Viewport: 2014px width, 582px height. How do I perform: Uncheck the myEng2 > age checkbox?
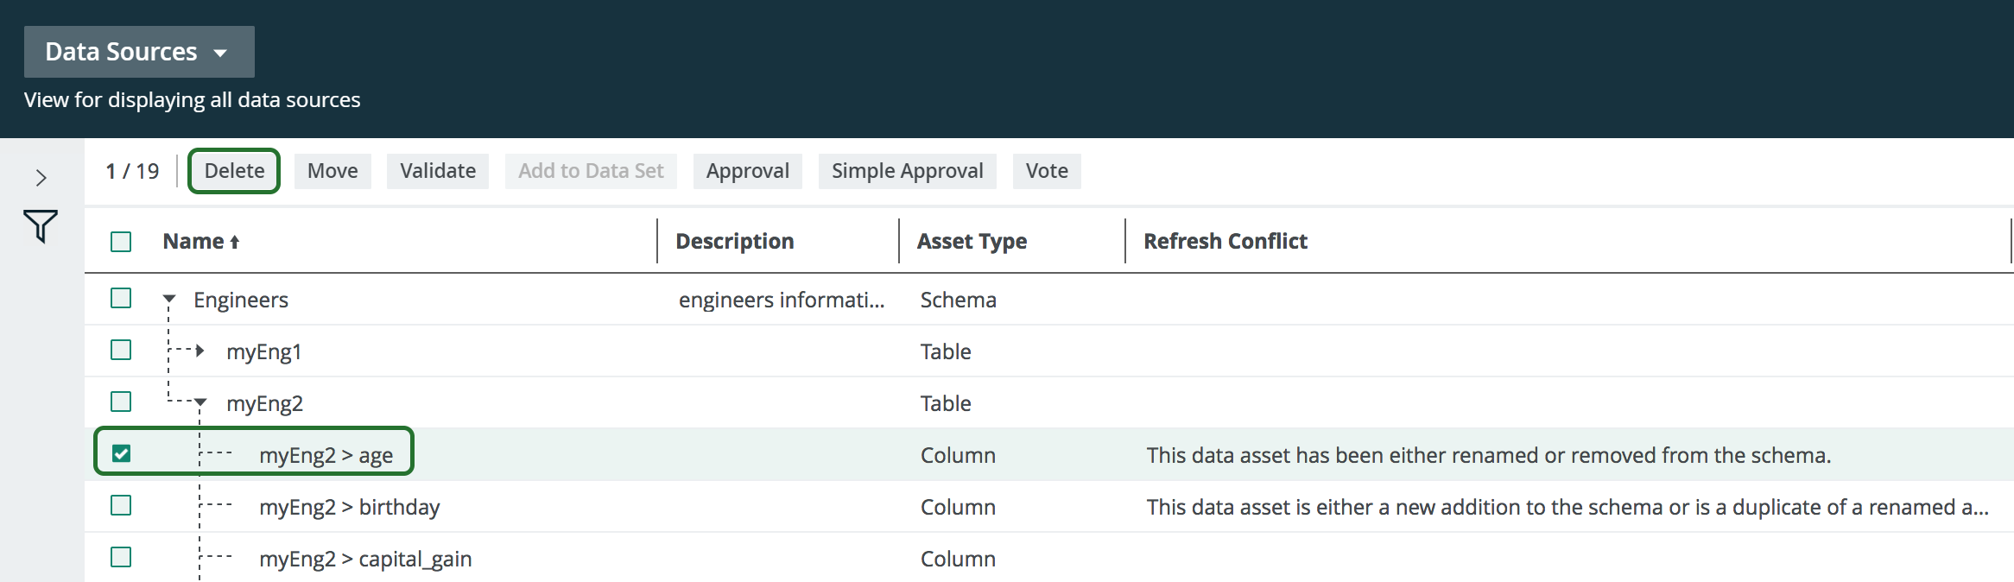tap(121, 454)
